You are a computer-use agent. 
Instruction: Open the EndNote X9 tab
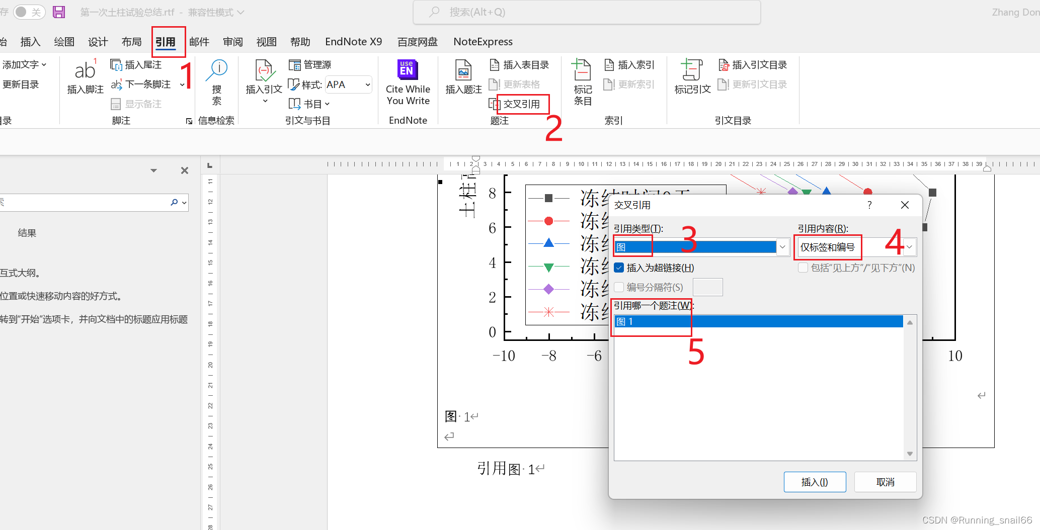point(353,42)
